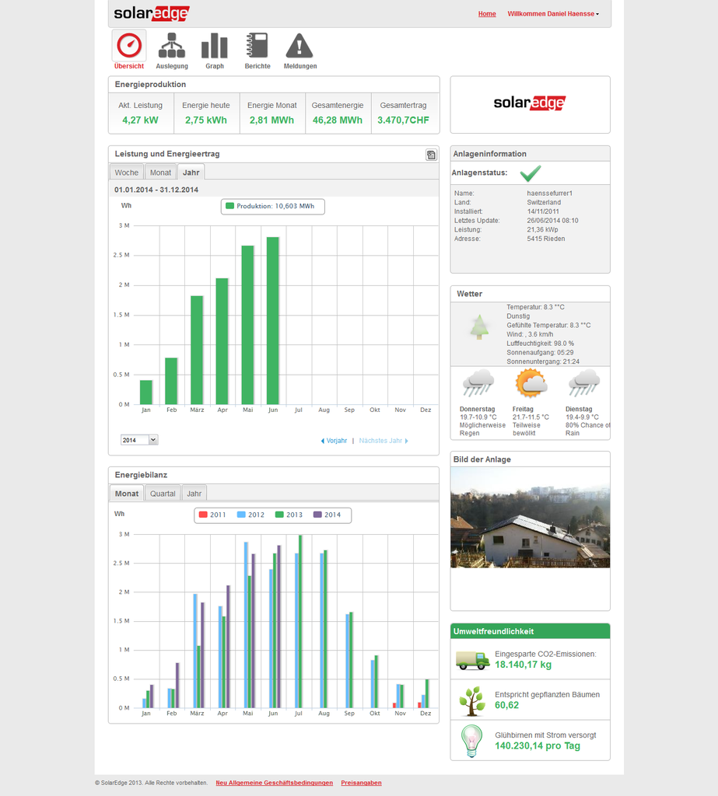Expand the Willkommen Daniel Haensse menu
718x796 pixels.
553,14
